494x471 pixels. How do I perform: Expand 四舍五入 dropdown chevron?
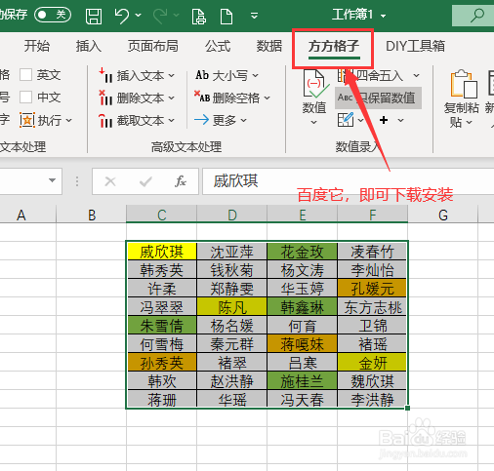click(x=416, y=75)
